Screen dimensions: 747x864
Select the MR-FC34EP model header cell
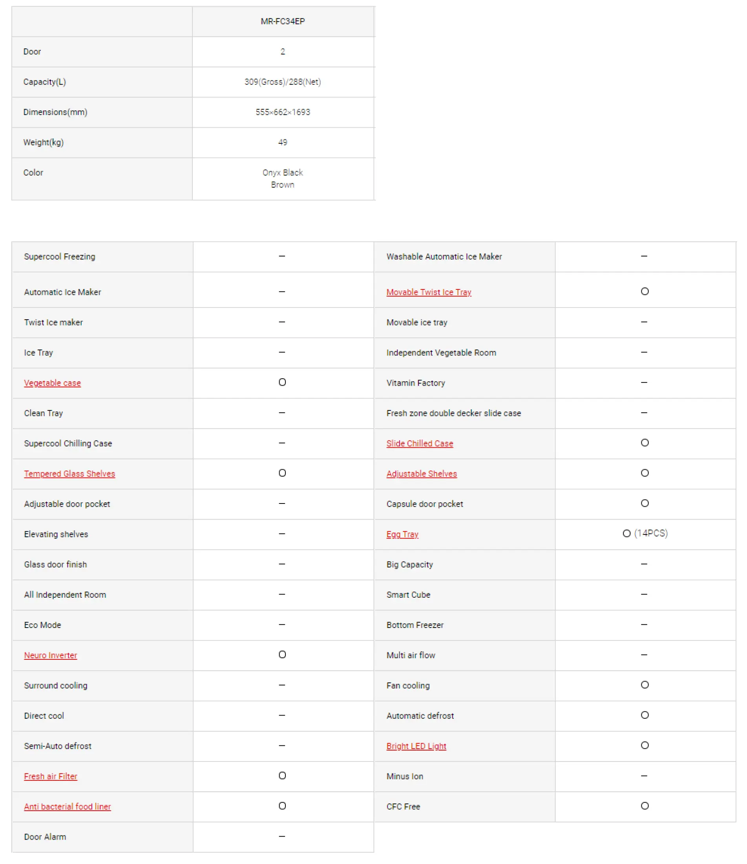[283, 21]
